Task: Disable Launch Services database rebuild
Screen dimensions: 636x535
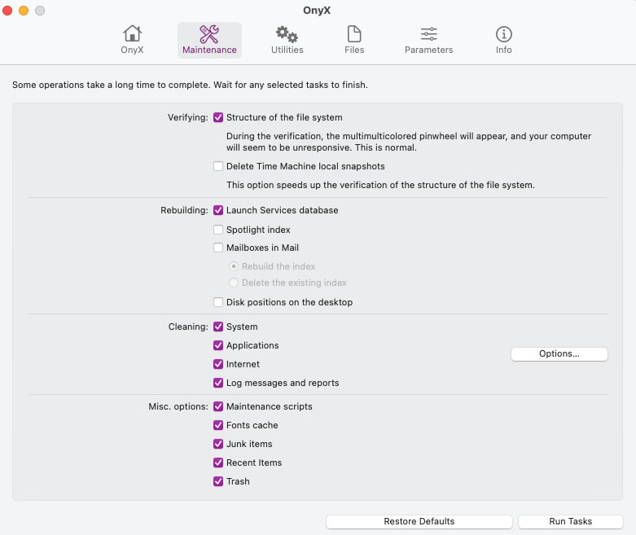Action: pyautogui.click(x=218, y=210)
